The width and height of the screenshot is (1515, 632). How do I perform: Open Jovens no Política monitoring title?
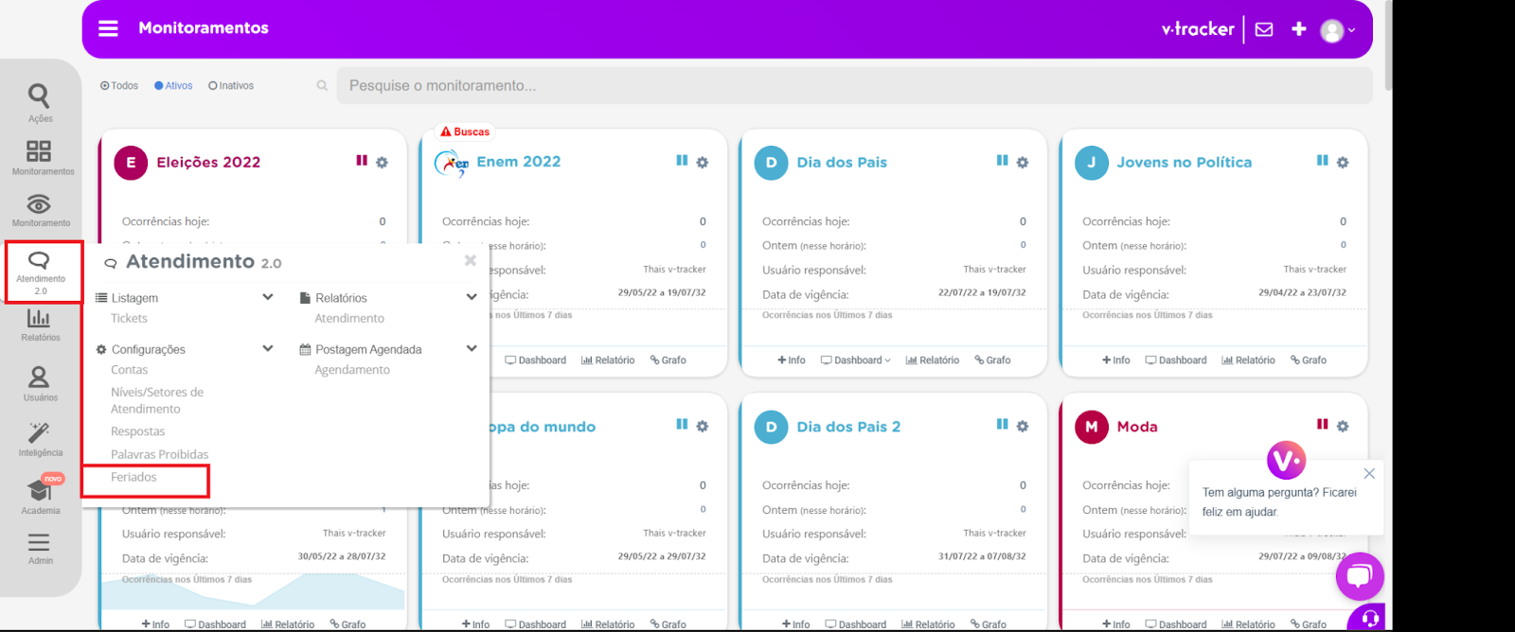pos(1184,163)
